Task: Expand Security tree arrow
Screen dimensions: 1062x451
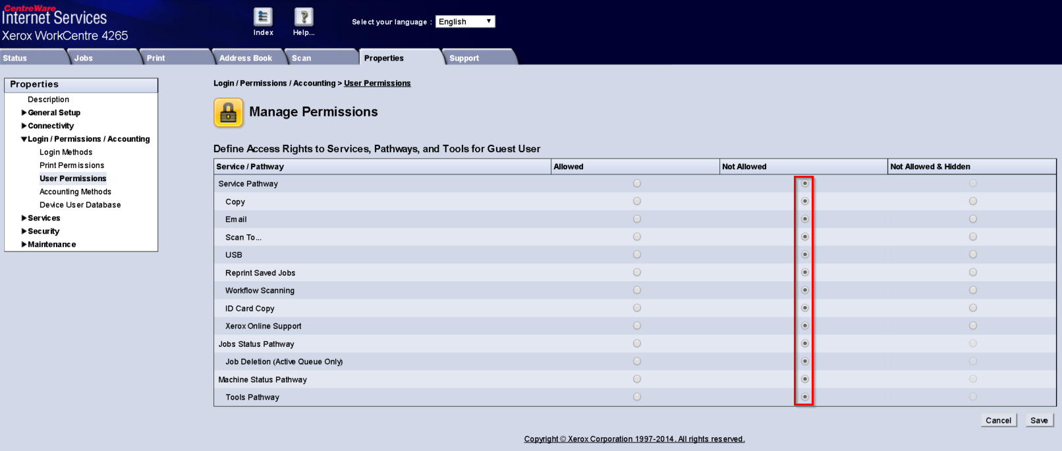Action: tap(24, 231)
